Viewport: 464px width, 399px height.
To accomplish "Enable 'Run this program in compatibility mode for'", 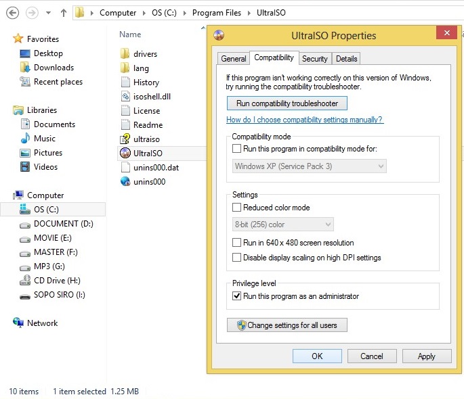I will coord(236,148).
